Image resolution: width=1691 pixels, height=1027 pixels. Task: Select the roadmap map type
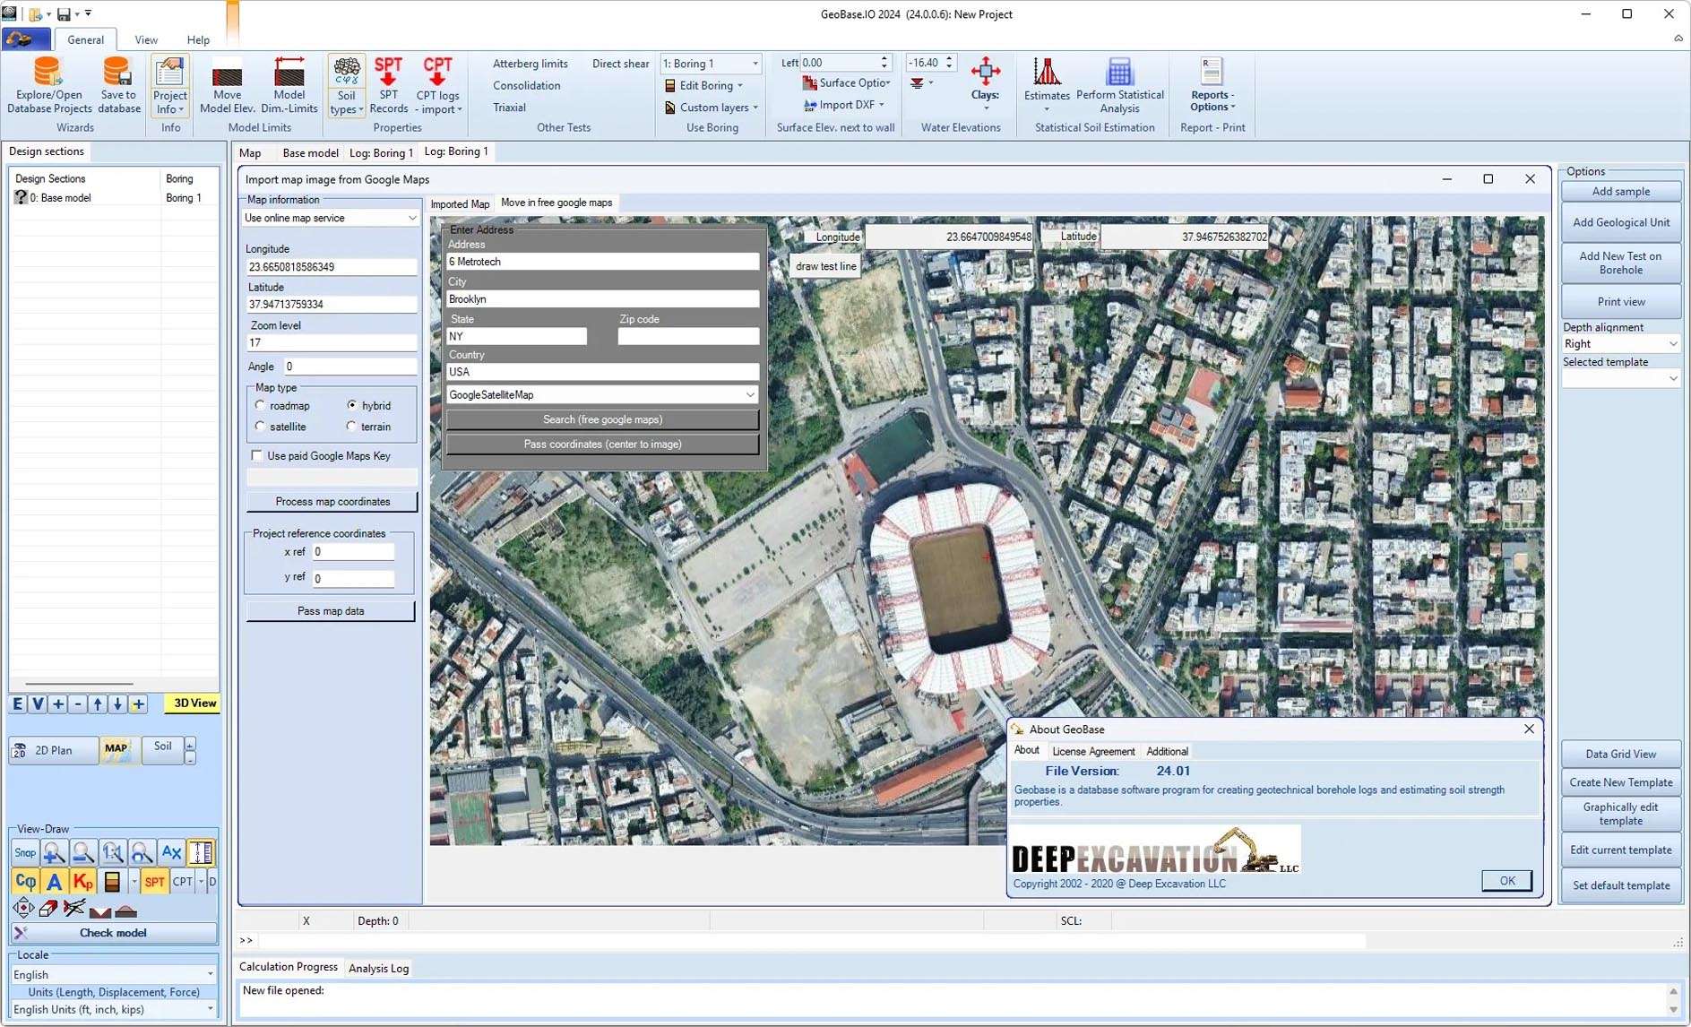[x=261, y=406]
